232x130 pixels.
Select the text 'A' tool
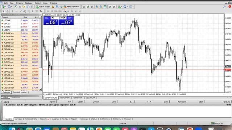pyautogui.click(x=33, y=11)
